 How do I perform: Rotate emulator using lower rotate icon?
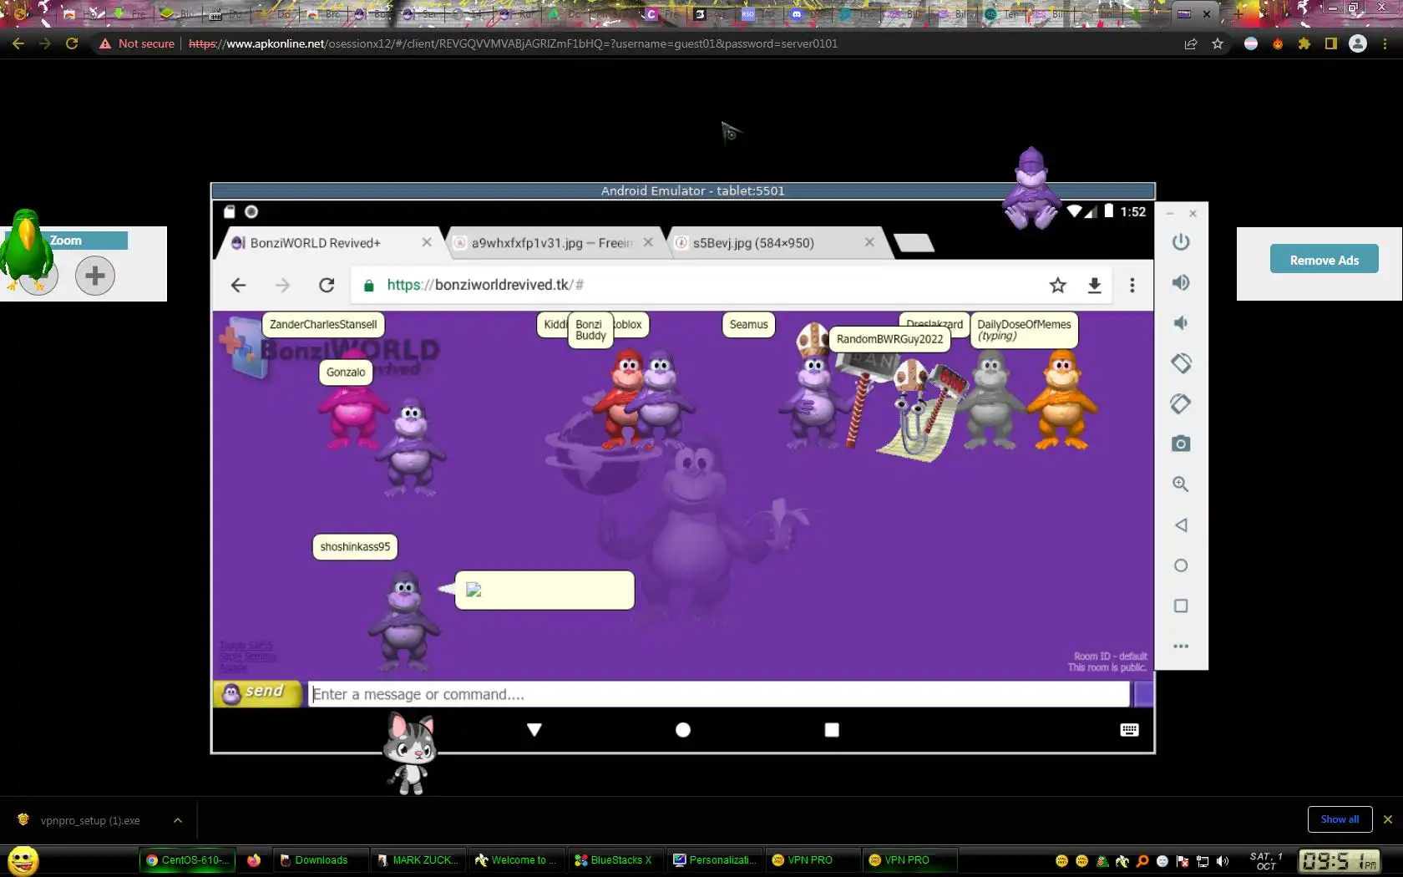pos(1180,403)
